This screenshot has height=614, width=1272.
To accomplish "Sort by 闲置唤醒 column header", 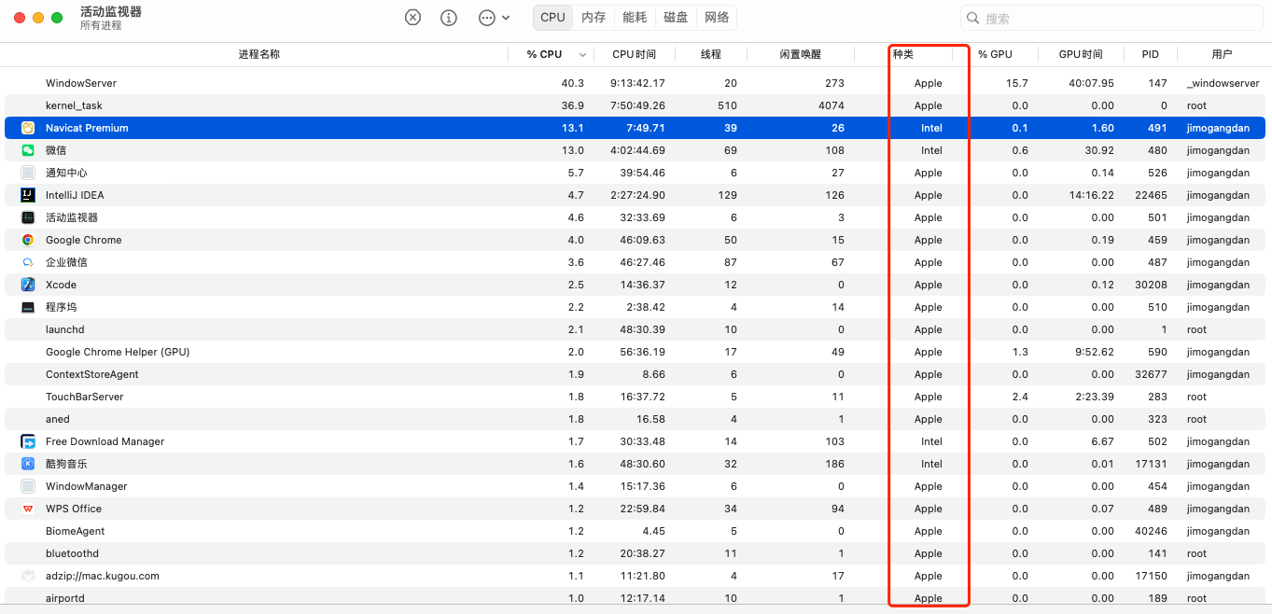I will pyautogui.click(x=801, y=54).
